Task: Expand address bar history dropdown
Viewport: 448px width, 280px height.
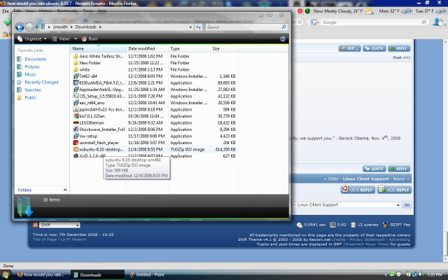Action: coord(190,27)
